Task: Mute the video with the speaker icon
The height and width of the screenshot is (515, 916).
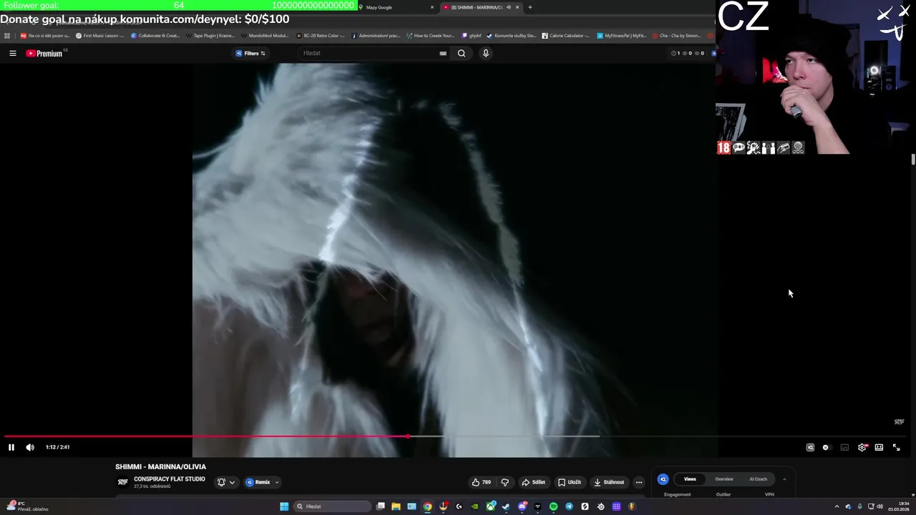Action: (x=30, y=447)
